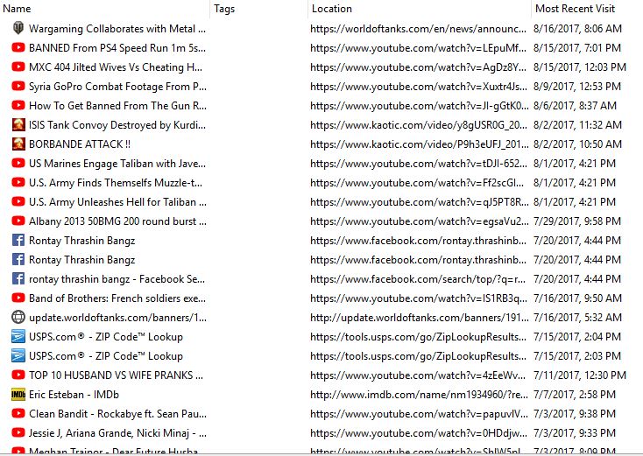Sort by the Tags column header

coord(224,9)
